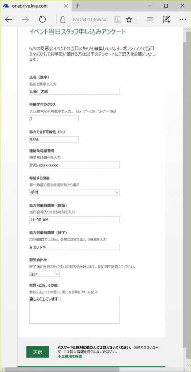This screenshot has height=372, width=191.
Task: Select the onedrive.live.com tab
Action: pos(36,6)
